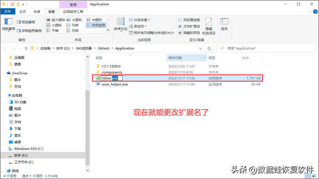Image resolution: width=319 pixels, height=179 pixels.
Task: Sort by the Type column header (类型)
Action: (212, 58)
